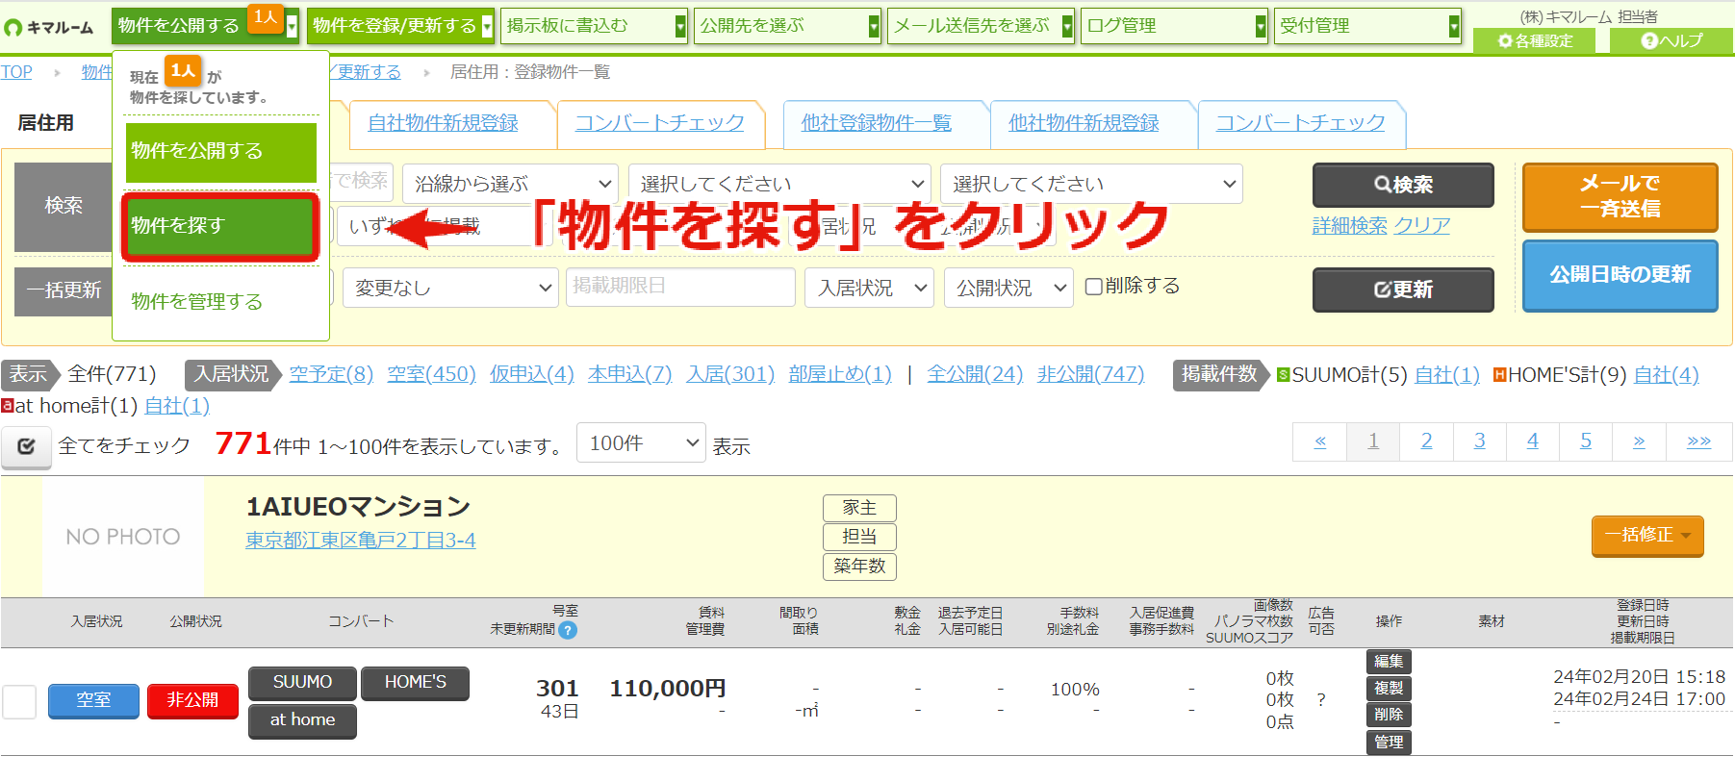The image size is (1735, 781).
Task: Click at home 自社(1) link
Action: [x=176, y=406]
